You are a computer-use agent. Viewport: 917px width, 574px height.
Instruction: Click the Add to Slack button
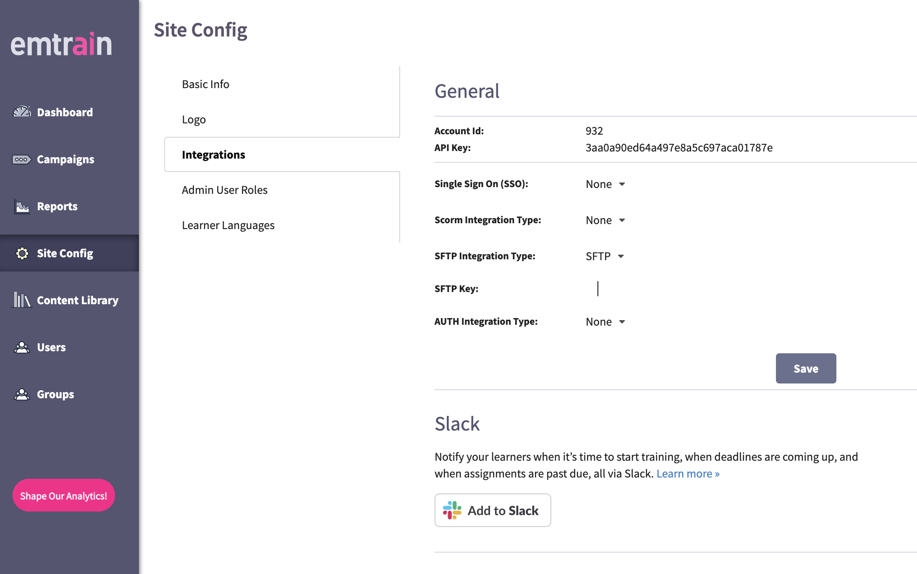point(493,510)
